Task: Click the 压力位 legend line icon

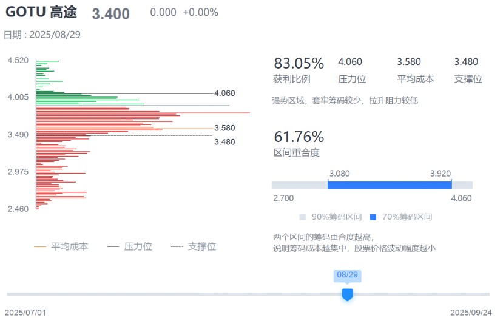Action: [112, 247]
